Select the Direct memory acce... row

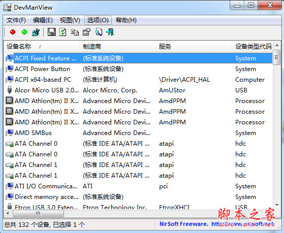click(x=138, y=196)
